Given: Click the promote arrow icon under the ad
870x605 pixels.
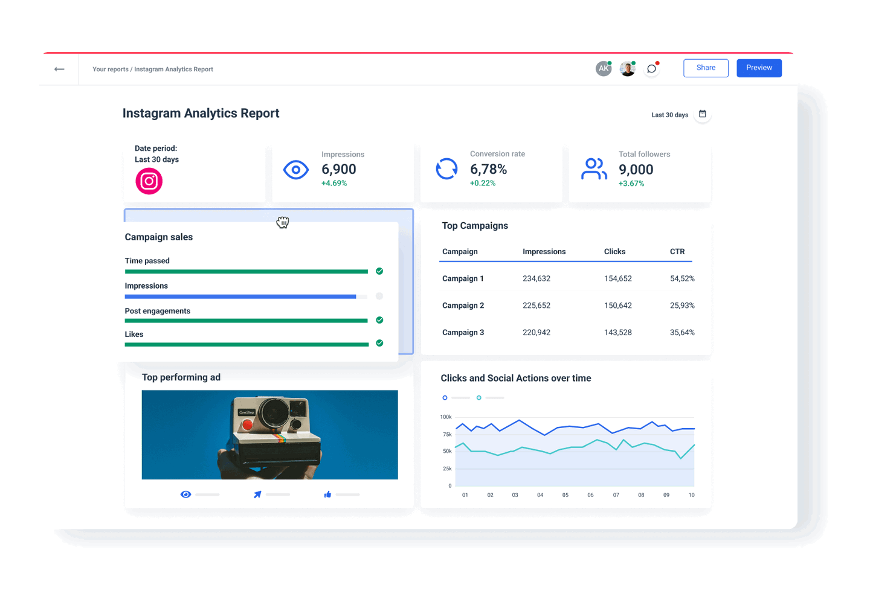Looking at the screenshot, I should coord(256,494).
